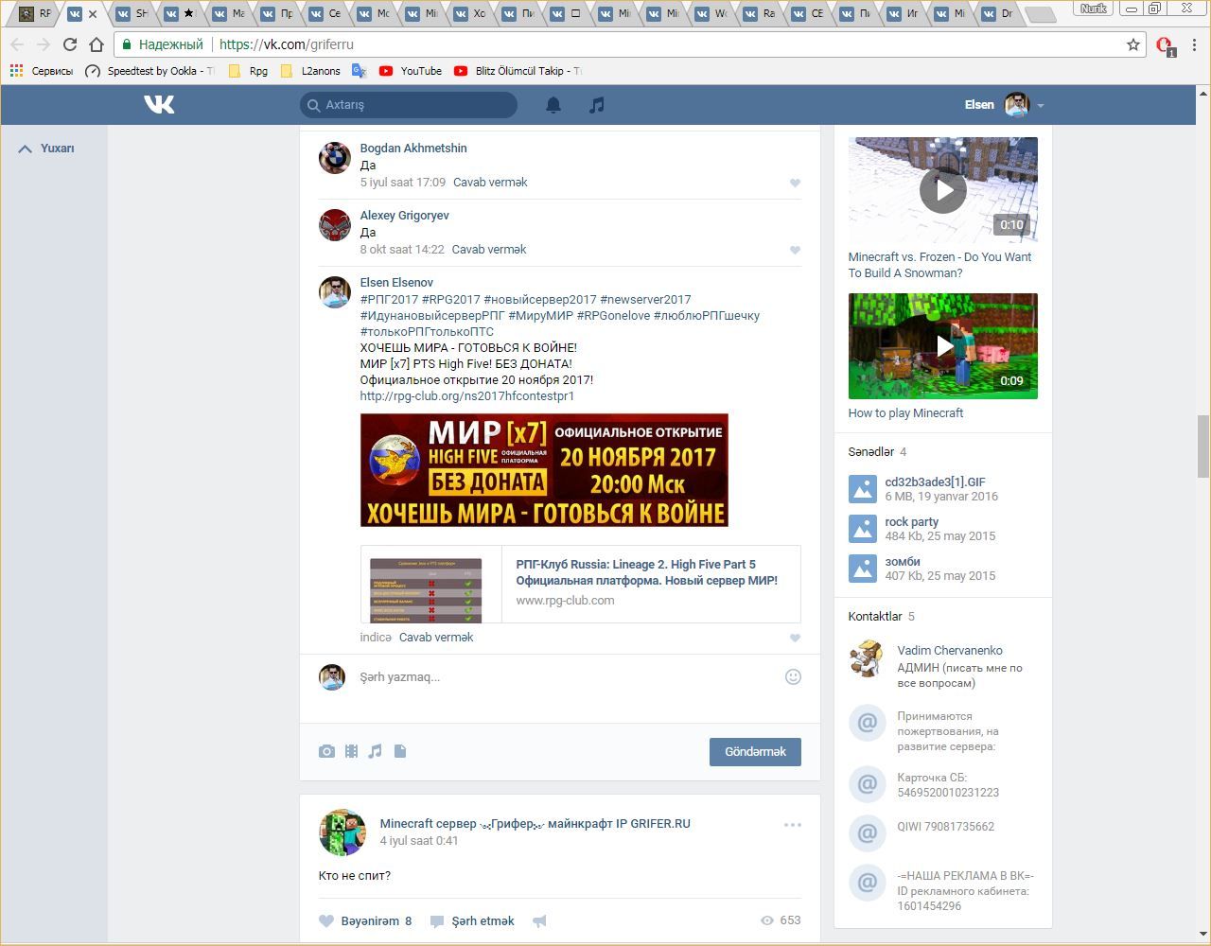Viewport: 1211px width, 946px height.
Task: Switch to the Rpg bookmark folder
Action: 249,71
